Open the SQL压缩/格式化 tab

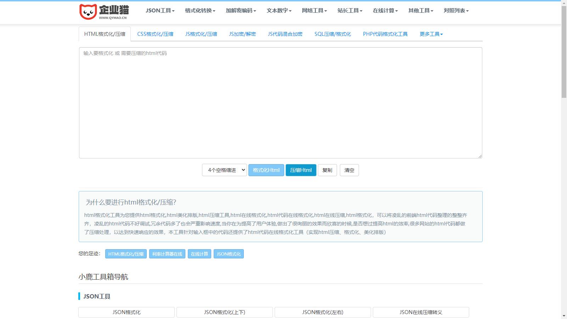[332, 34]
